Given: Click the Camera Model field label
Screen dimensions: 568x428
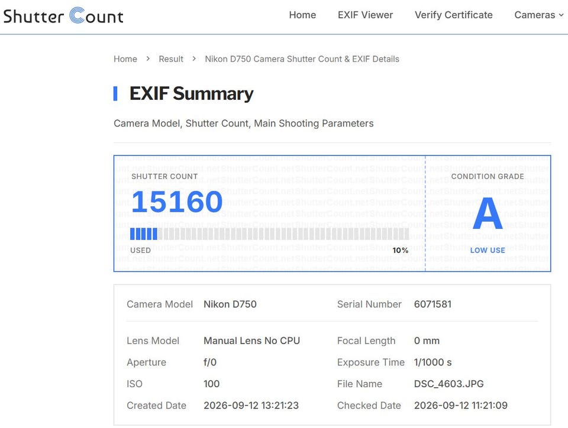Looking at the screenshot, I should pyautogui.click(x=160, y=304).
